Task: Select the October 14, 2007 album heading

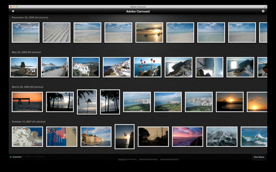Action: point(29,122)
